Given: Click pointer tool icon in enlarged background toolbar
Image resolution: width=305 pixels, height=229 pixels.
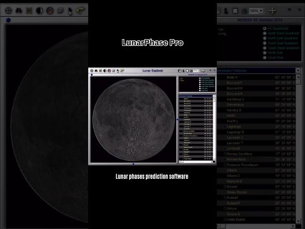Looking at the screenshot, I should coord(70,11).
